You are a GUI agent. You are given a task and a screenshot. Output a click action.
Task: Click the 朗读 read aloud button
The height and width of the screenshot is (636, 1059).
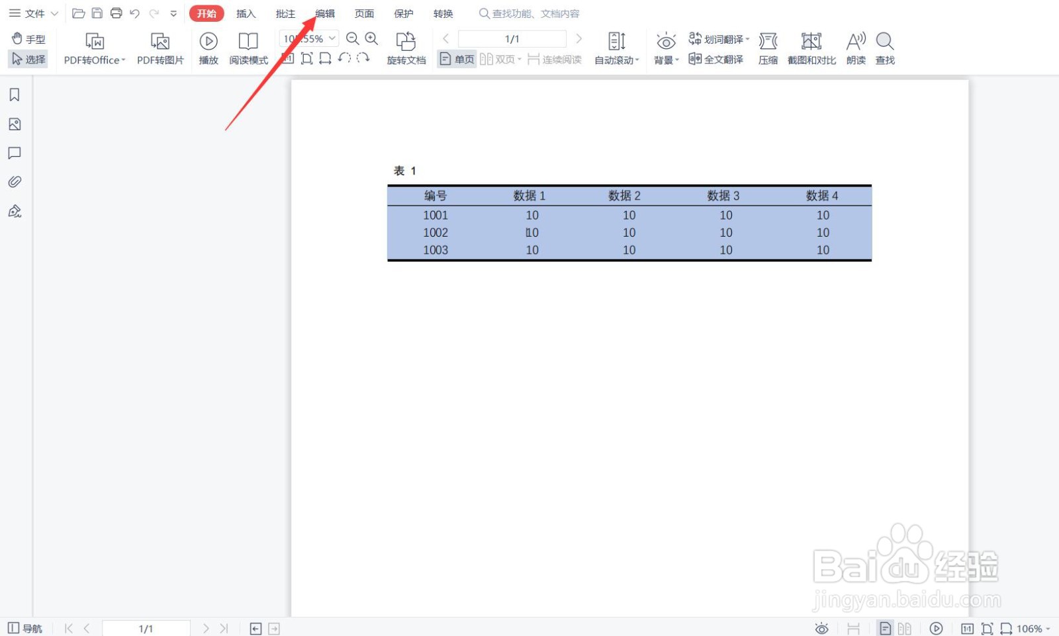click(856, 49)
